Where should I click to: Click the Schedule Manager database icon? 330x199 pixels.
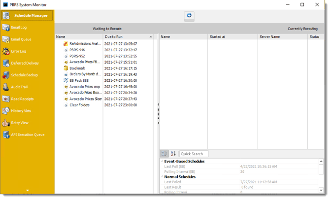coord(6,16)
